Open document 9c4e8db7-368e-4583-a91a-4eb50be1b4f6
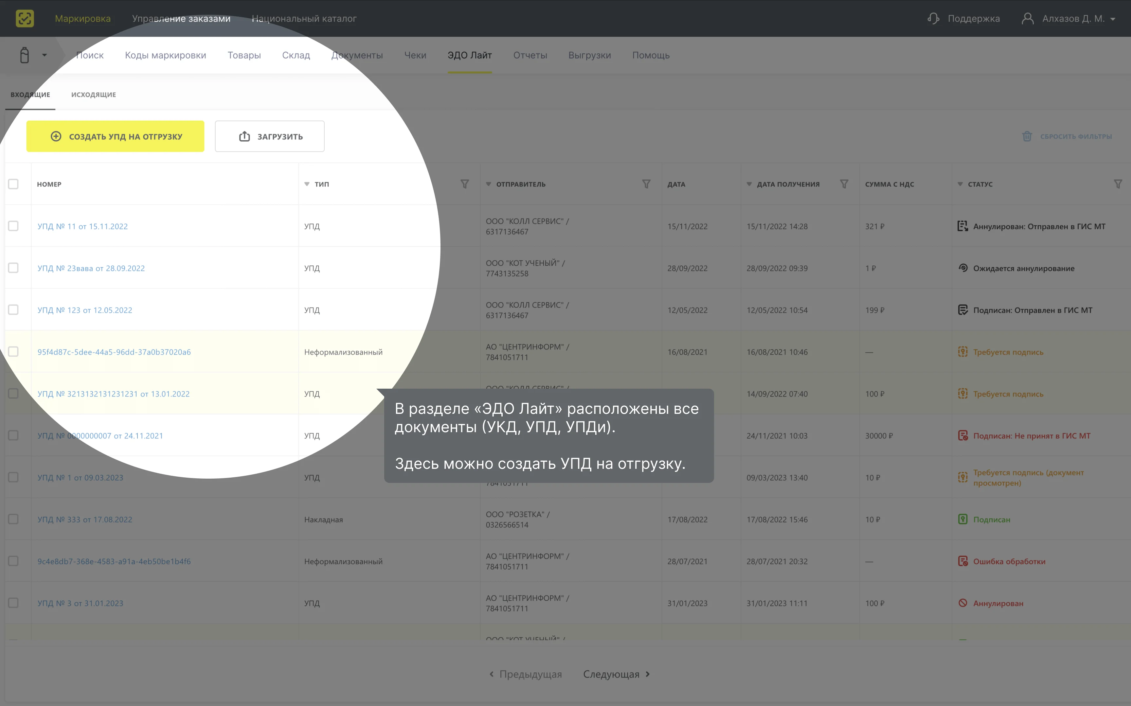This screenshot has width=1131, height=706. 114,561
